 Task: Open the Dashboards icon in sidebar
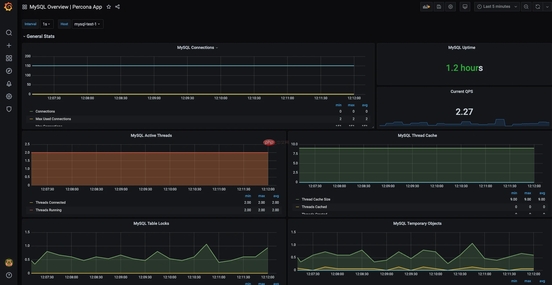tap(9, 58)
